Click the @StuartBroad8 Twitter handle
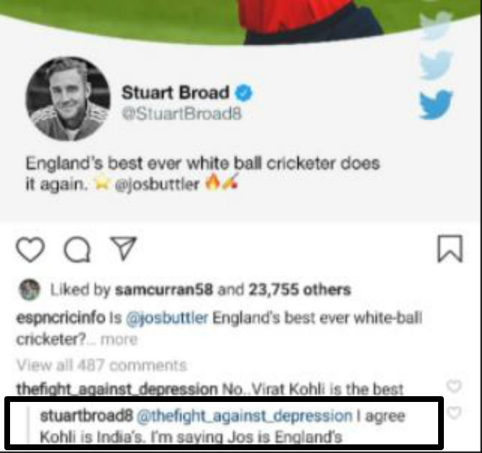Screen dimensions: 482x453 (x=182, y=114)
